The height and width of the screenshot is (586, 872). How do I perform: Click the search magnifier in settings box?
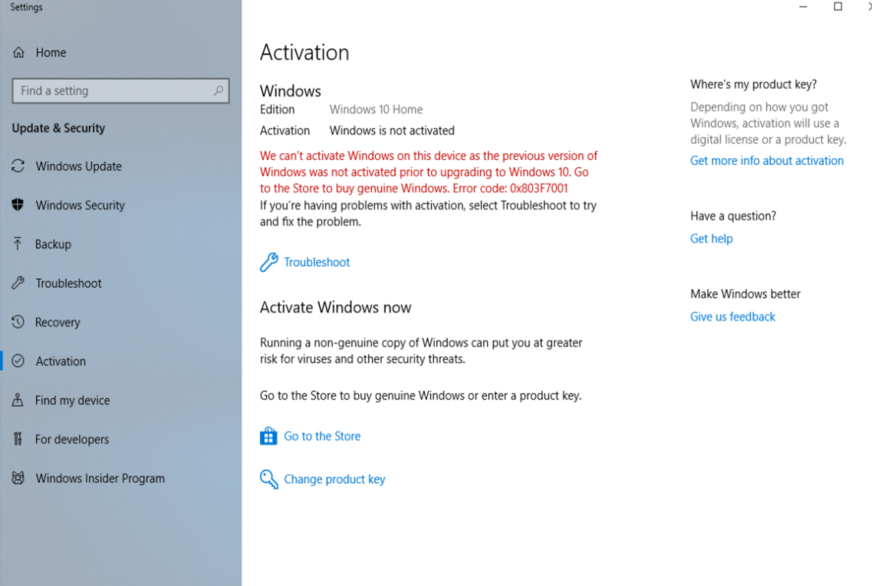point(219,91)
